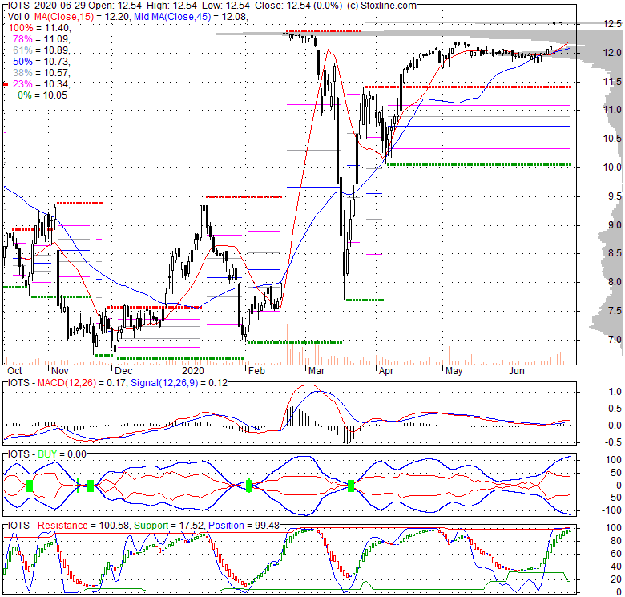The width and height of the screenshot is (625, 597).
Task: Click the IOTS ticker symbol in chart header
Action: 18,6
